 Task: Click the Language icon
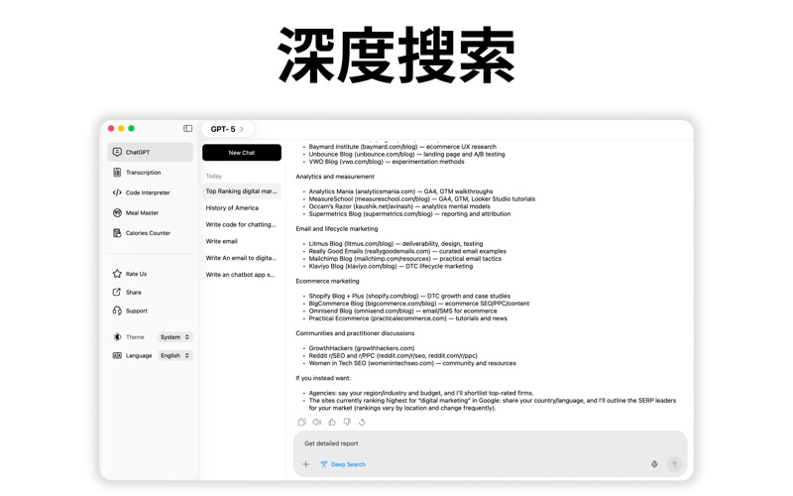[117, 356]
